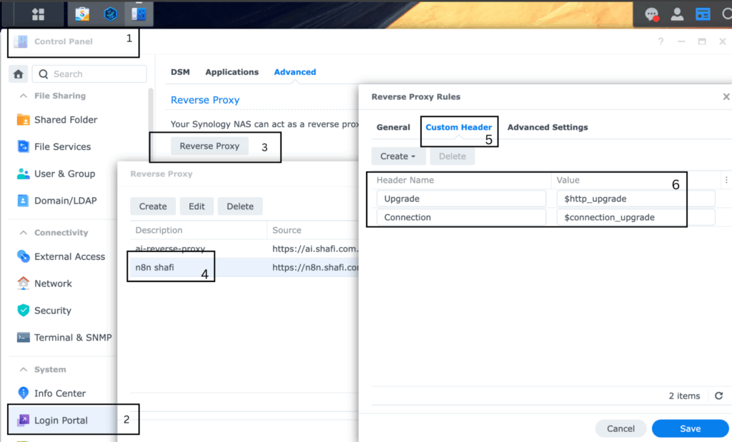
Task: Open Shared Folder settings
Action: pos(66,120)
